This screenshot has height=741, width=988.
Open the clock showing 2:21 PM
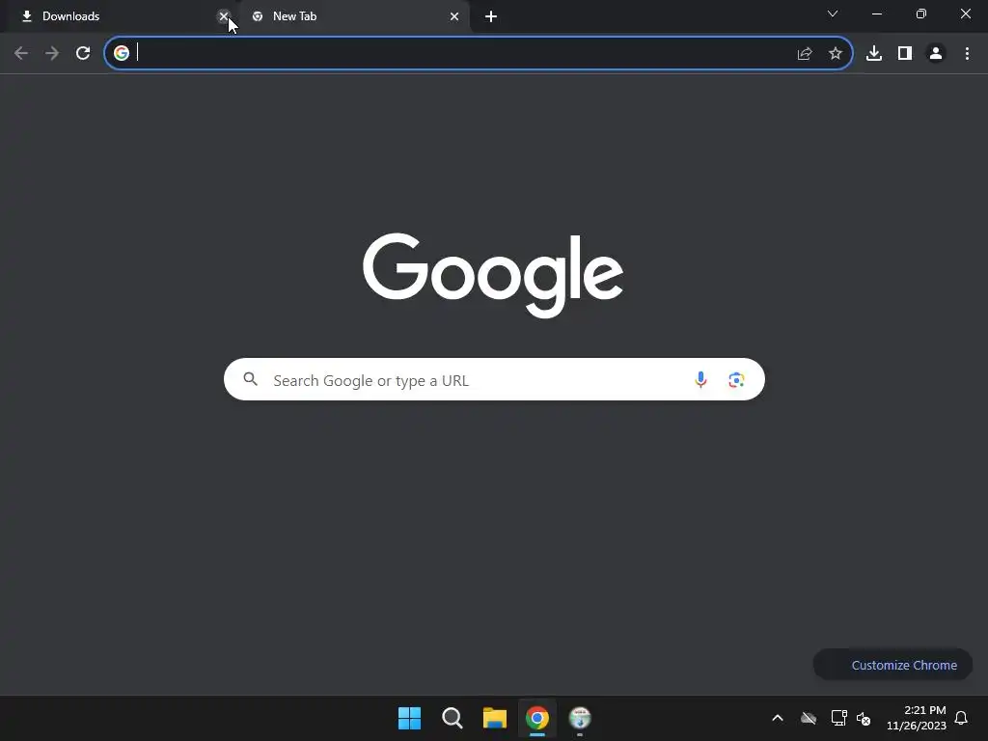pyautogui.click(x=917, y=718)
